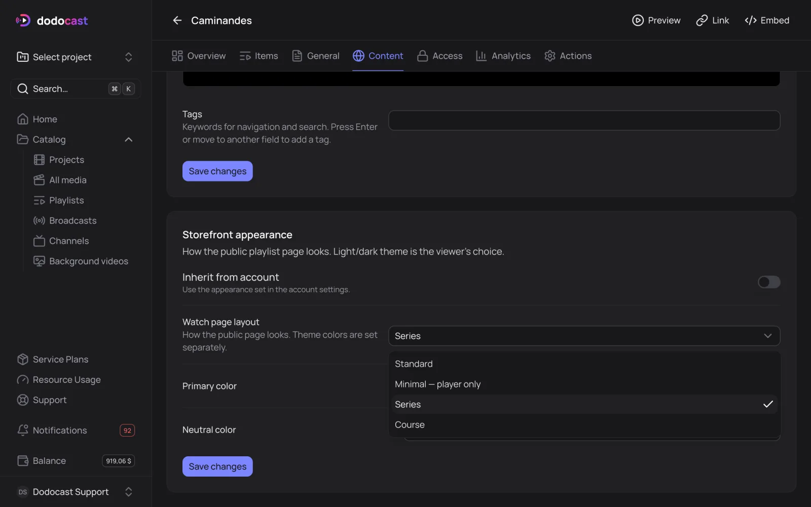Click the Service Plans box icon
The width and height of the screenshot is (811, 507).
click(x=23, y=359)
